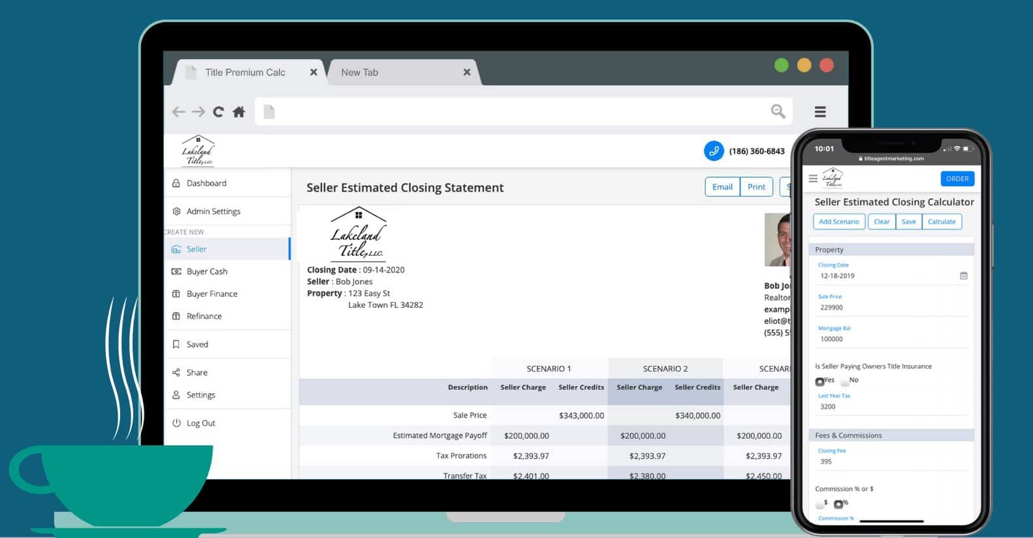Click the SCENARIO 1 column header
The width and height of the screenshot is (1033, 538).
tap(548, 368)
